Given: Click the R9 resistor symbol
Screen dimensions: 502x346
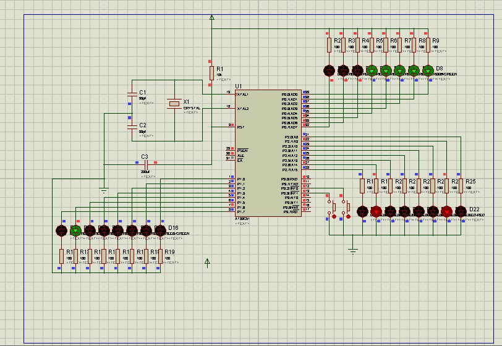Looking at the screenshot, I should 428,44.
